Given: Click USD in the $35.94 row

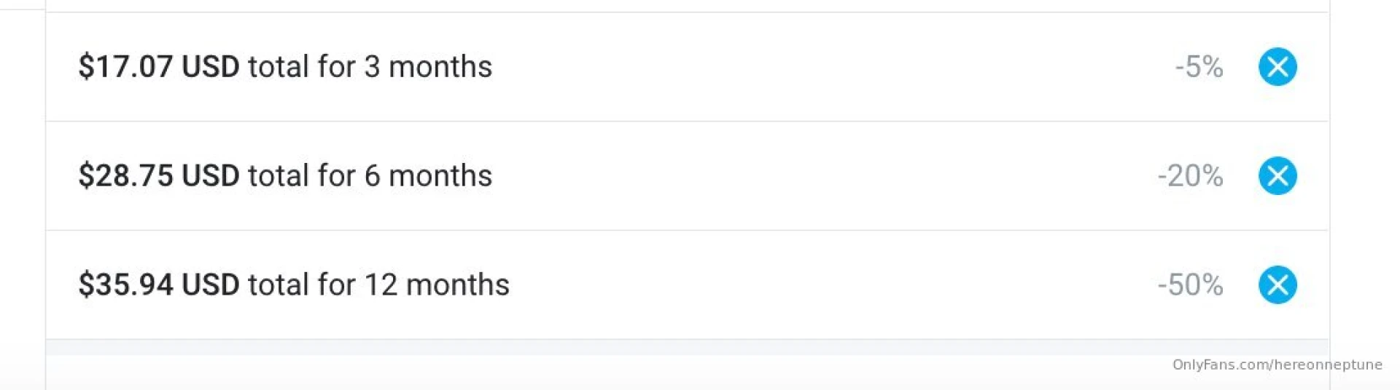Looking at the screenshot, I should pyautogui.click(x=210, y=284).
